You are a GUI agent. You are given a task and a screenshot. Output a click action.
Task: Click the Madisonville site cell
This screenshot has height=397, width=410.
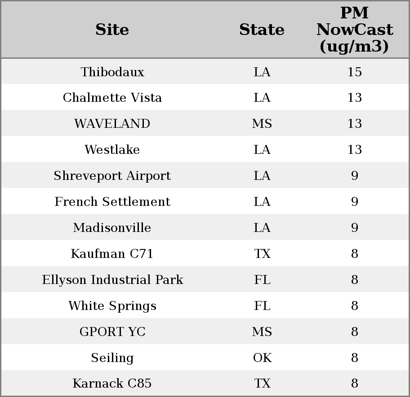click(112, 228)
